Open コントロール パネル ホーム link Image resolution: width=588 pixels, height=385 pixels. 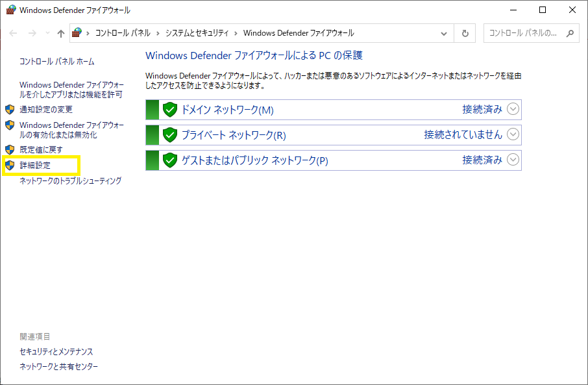coord(57,62)
